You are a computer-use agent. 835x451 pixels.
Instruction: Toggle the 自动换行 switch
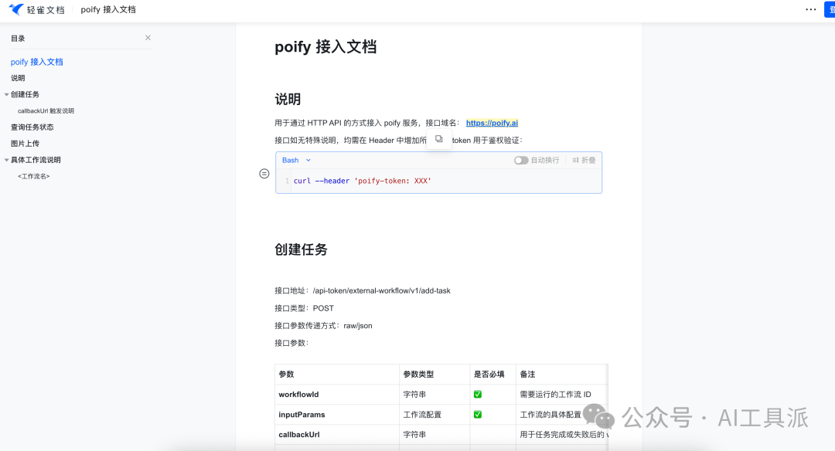[521, 160]
